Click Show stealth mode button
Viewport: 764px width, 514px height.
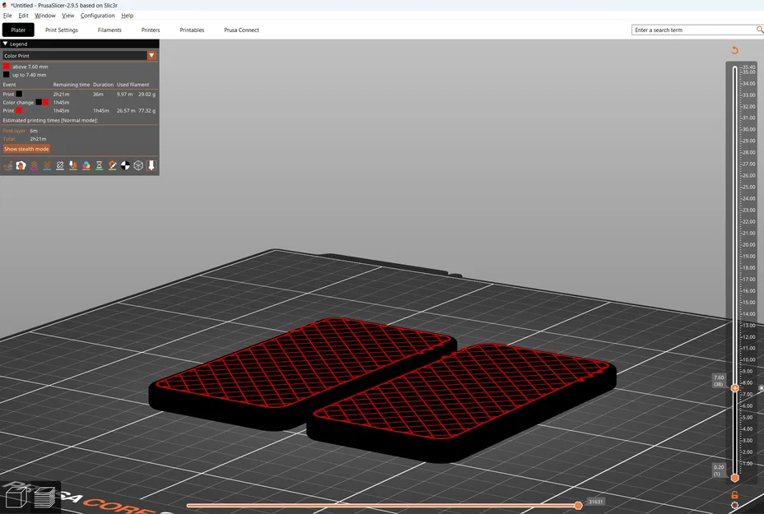coord(26,149)
